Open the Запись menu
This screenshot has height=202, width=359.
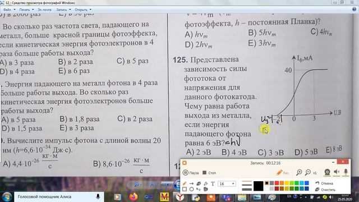pyautogui.click(x=63, y=10)
